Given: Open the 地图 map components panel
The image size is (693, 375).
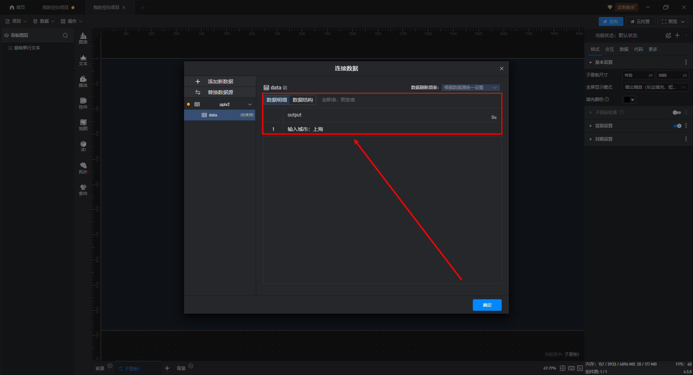Looking at the screenshot, I should click(83, 125).
